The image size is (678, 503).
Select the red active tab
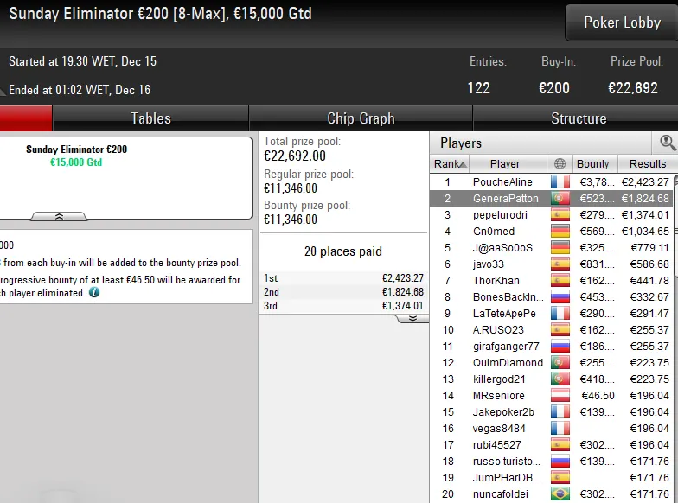click(x=26, y=118)
